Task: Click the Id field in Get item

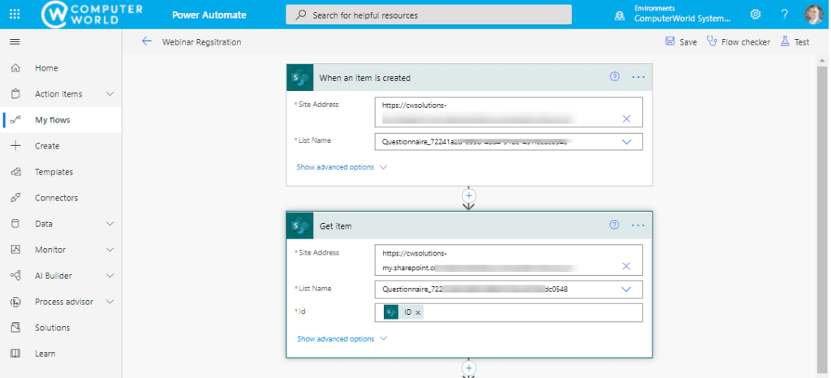Action: [508, 312]
